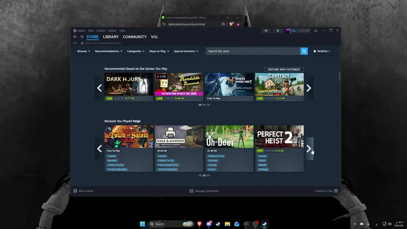Viewport: 407px width, 229px height.
Task: Show next Feign-based games with right arrow
Action: (309, 149)
